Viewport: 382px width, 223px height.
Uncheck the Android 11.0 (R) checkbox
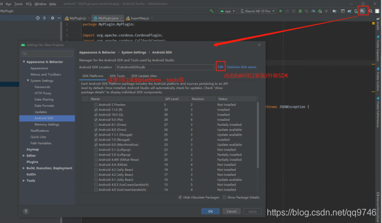[96, 110]
